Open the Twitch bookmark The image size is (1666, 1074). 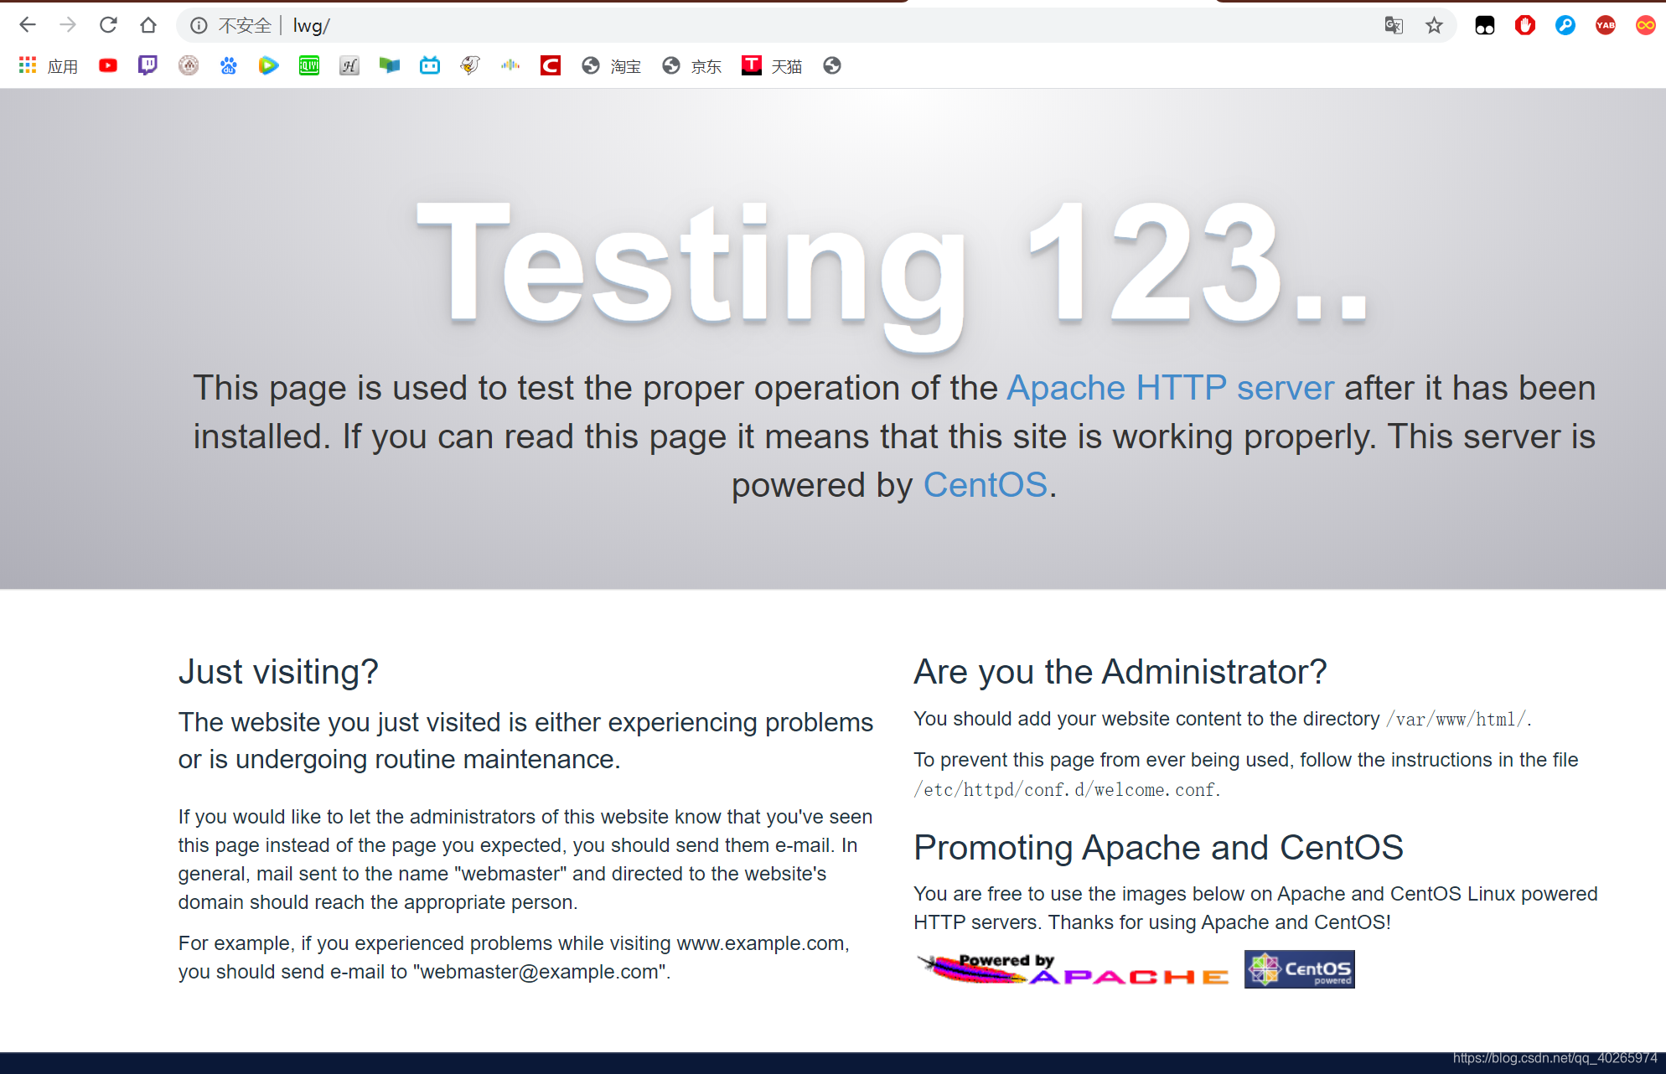[147, 65]
